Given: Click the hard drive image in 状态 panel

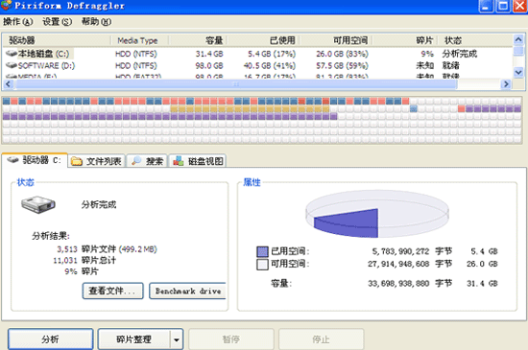Looking at the screenshot, I should 38,204.
